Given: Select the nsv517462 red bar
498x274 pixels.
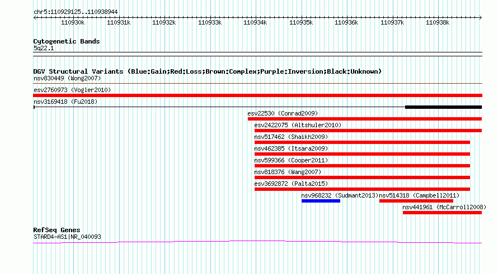Looking at the screenshot, I should (x=362, y=142).
